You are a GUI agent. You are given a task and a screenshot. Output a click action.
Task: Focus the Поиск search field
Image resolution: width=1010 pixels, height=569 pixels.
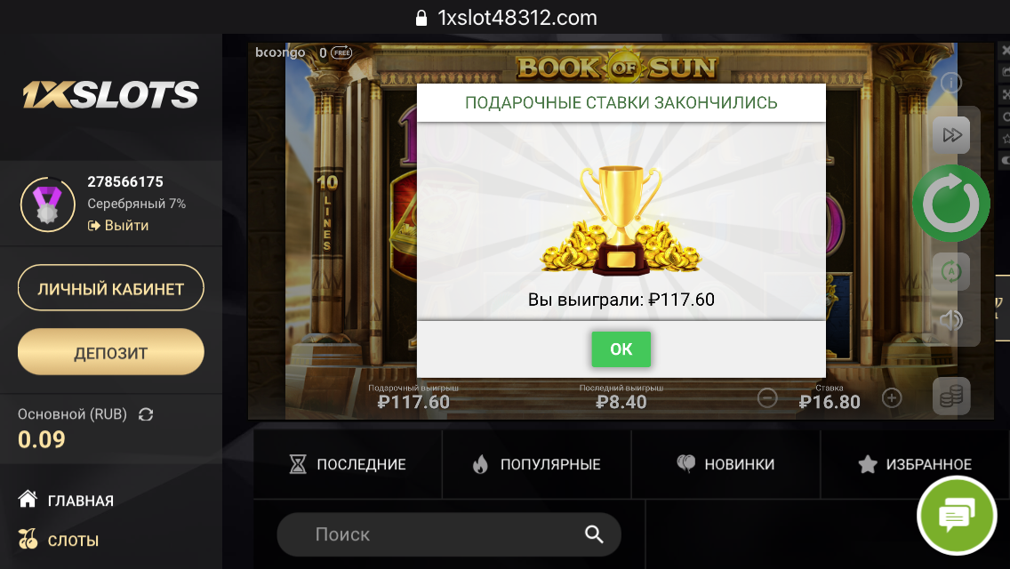449,534
